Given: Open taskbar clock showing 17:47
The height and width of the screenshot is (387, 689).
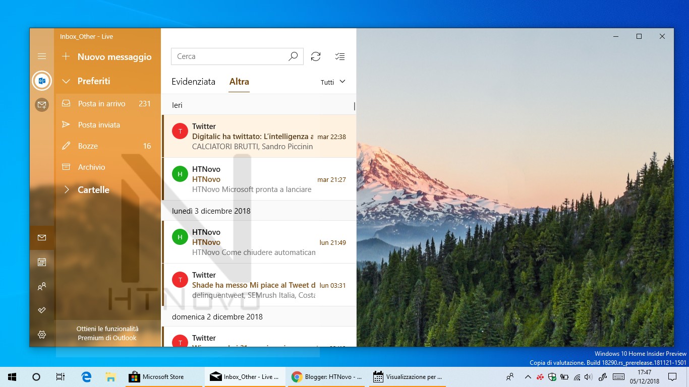Looking at the screenshot, I should (644, 377).
